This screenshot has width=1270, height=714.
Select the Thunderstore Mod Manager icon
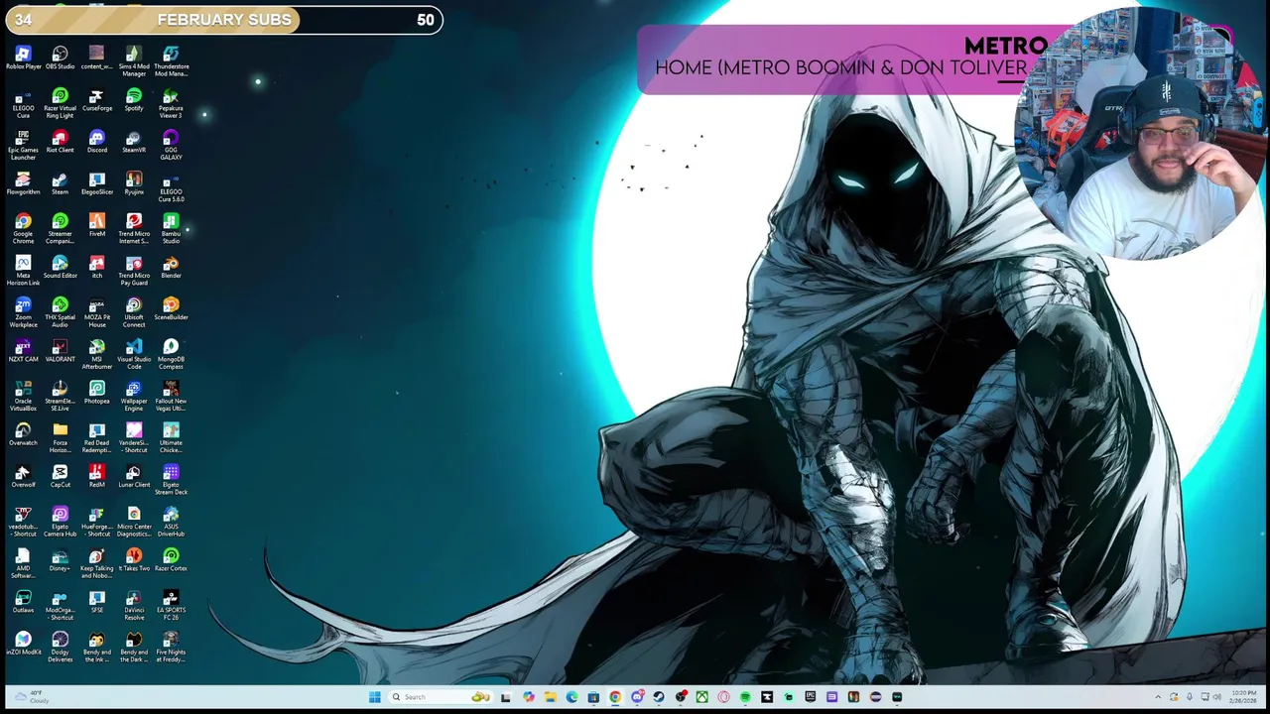pos(171,60)
